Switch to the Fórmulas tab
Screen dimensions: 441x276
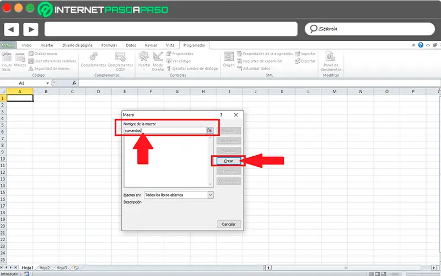(x=109, y=45)
